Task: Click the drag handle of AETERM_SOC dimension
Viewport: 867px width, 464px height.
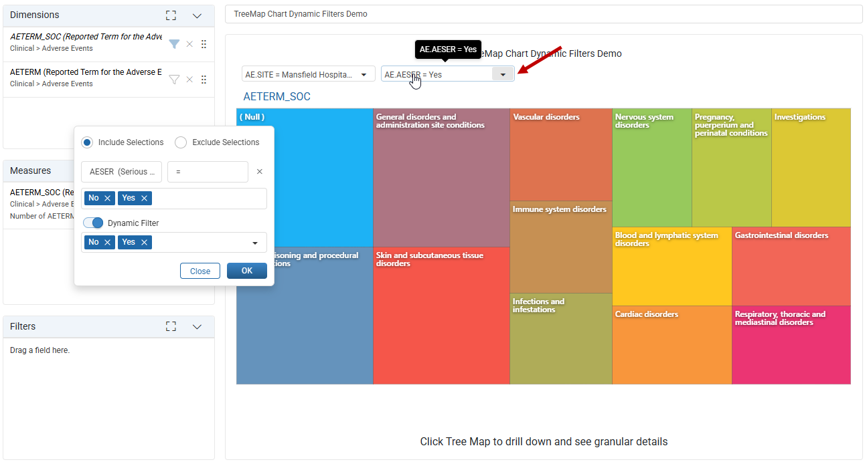Action: 204,44
